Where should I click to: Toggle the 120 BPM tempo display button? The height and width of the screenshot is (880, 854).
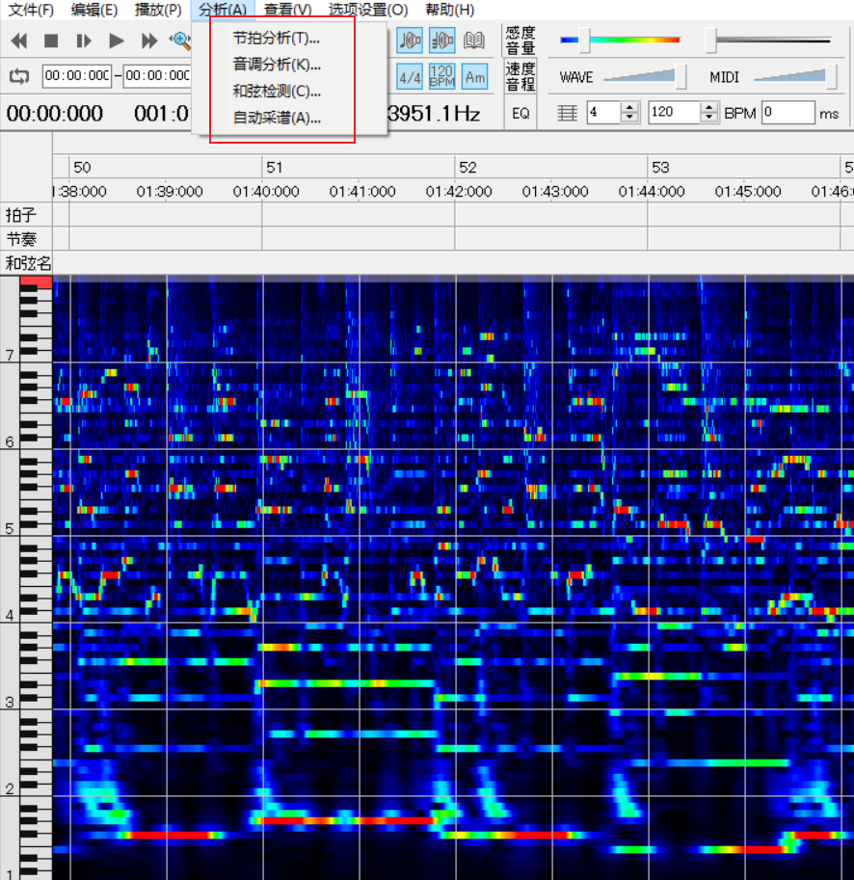pyautogui.click(x=441, y=76)
